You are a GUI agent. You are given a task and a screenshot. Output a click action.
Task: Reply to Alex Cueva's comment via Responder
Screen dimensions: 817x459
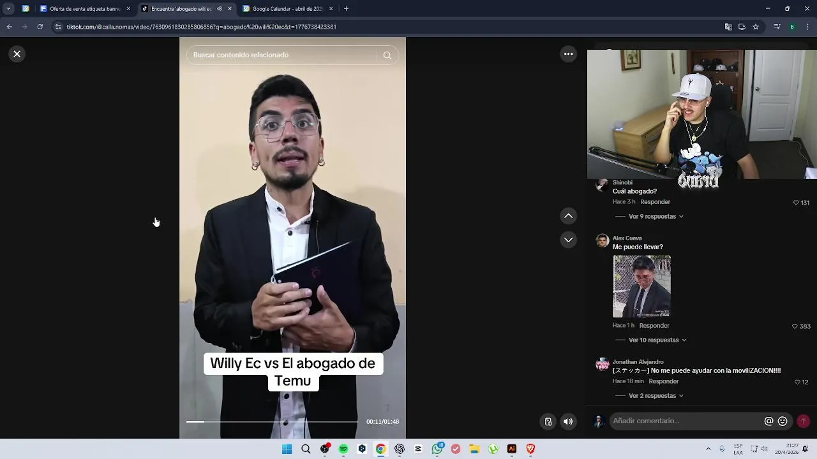[654, 326]
